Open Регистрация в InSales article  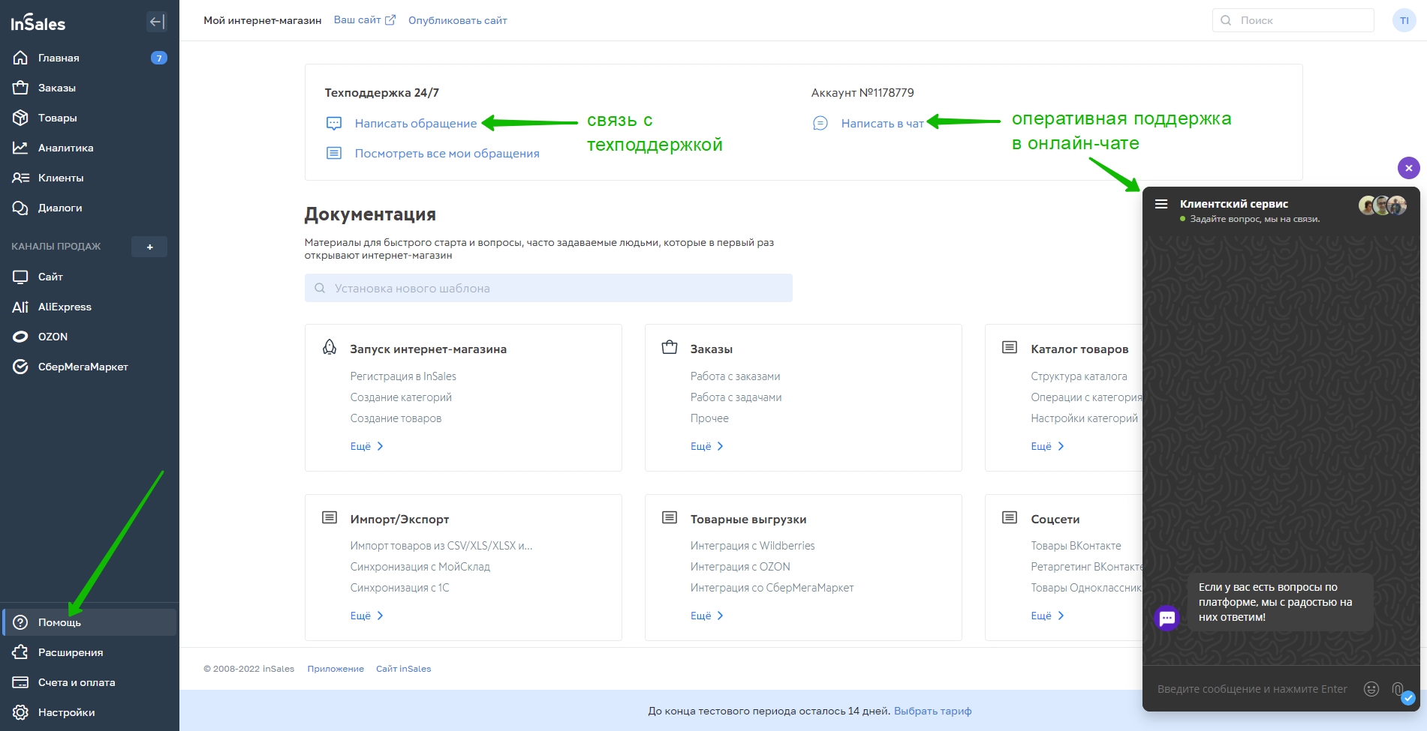tap(403, 376)
